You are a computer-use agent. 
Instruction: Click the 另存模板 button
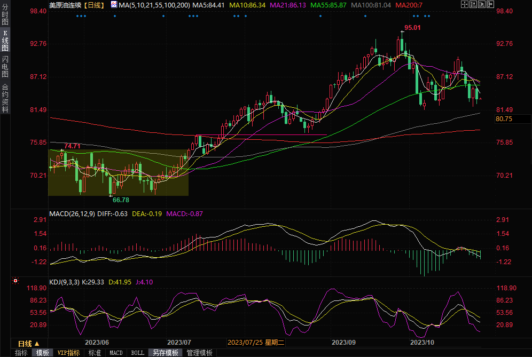(x=166, y=353)
